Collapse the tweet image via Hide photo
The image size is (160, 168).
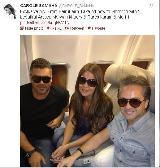click(x=34, y=28)
